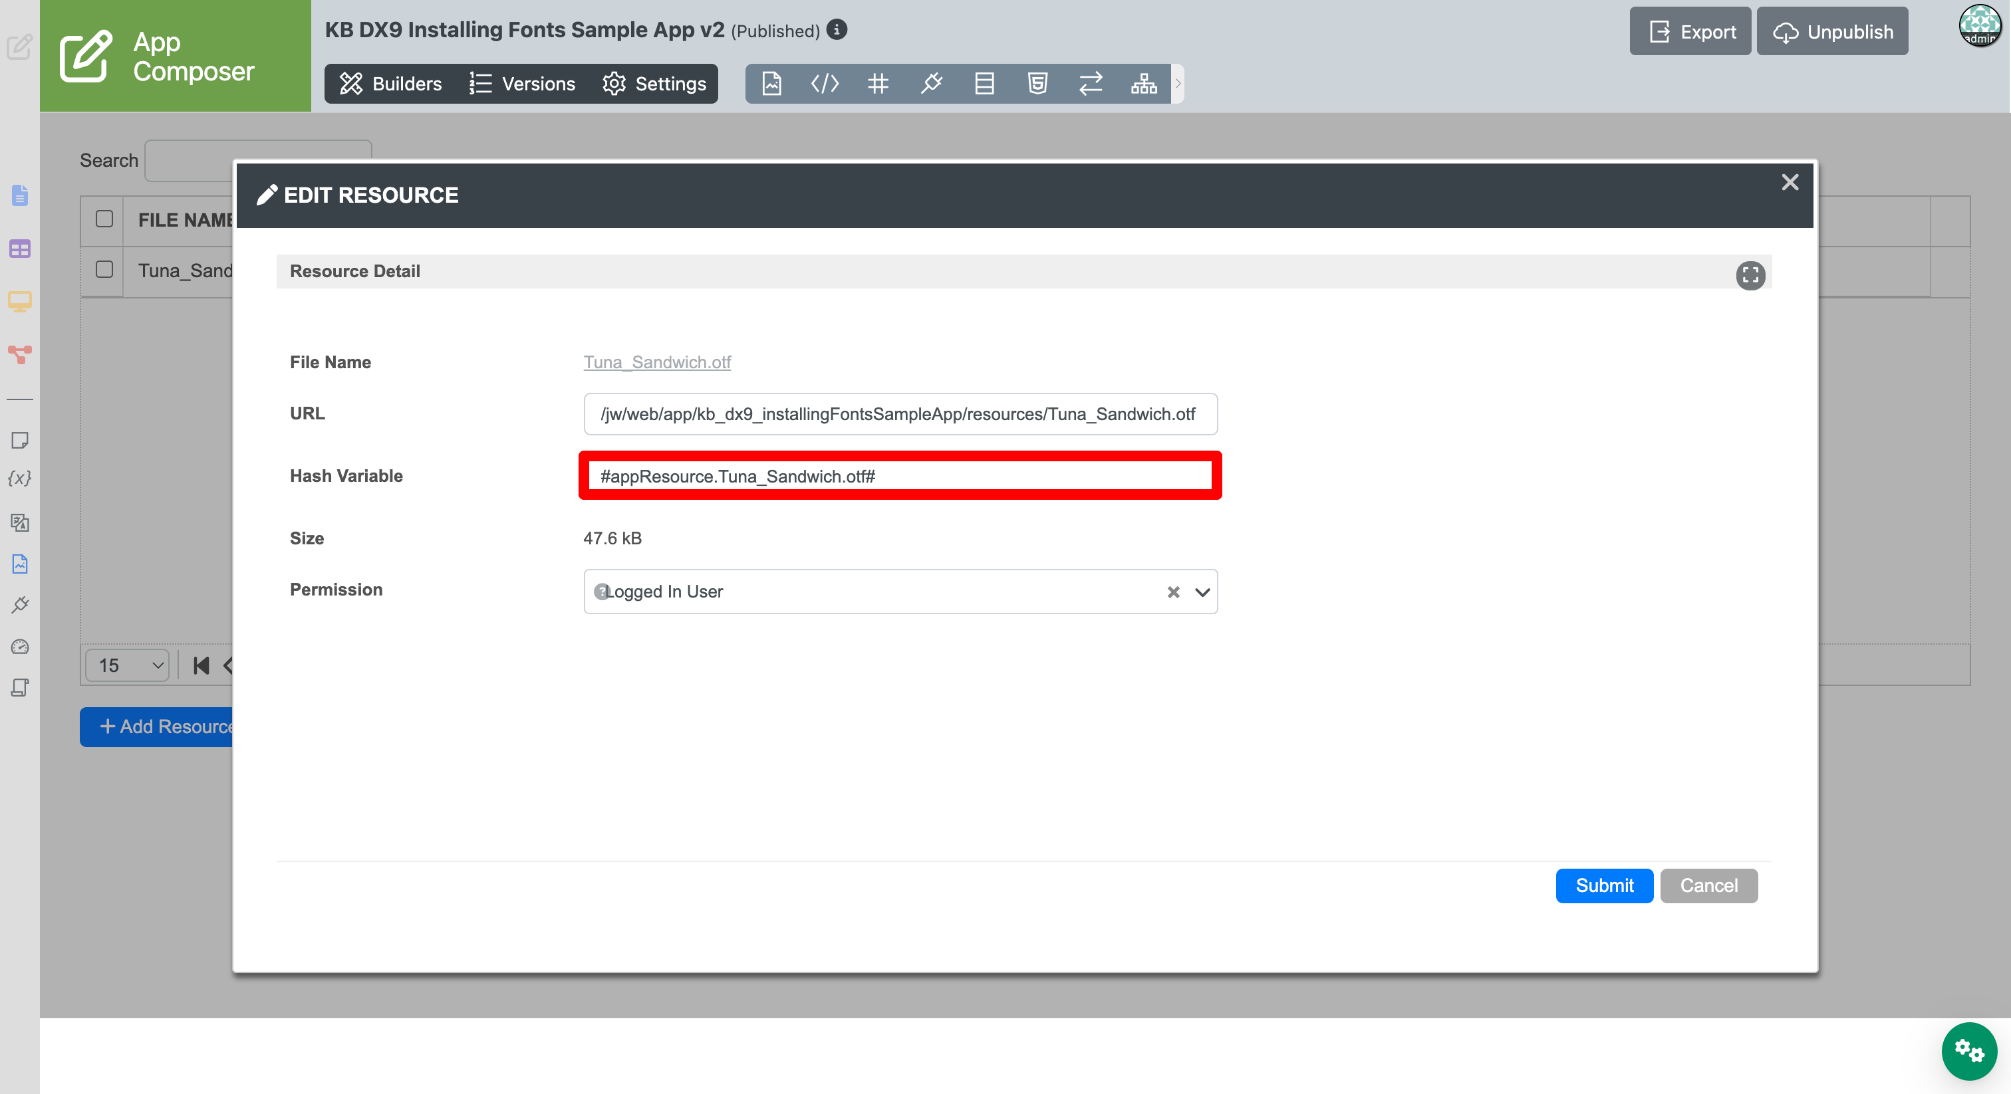Viewport: 2011px width, 1094px height.
Task: Clear the Logged In User permission
Action: tap(1172, 592)
